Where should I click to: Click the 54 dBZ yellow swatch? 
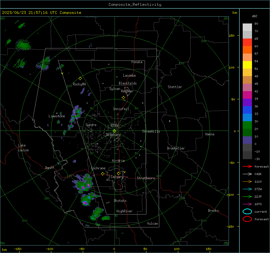point(247,65)
